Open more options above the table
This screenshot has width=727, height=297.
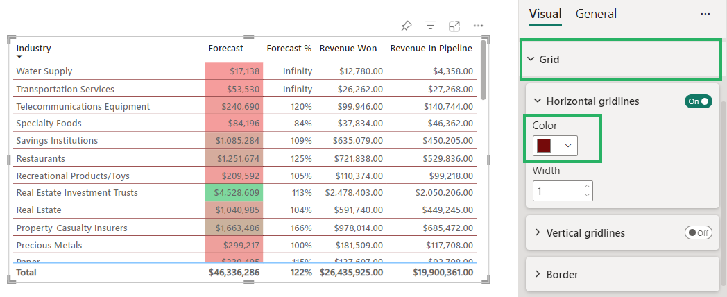click(x=478, y=26)
